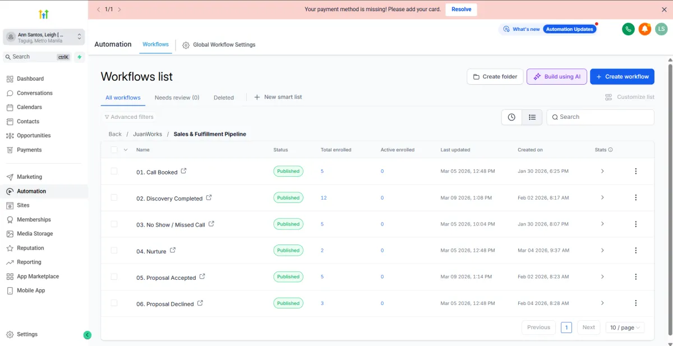Select the Deleted tab

(x=224, y=98)
